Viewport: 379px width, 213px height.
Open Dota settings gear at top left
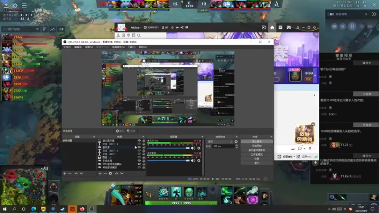(15, 5)
